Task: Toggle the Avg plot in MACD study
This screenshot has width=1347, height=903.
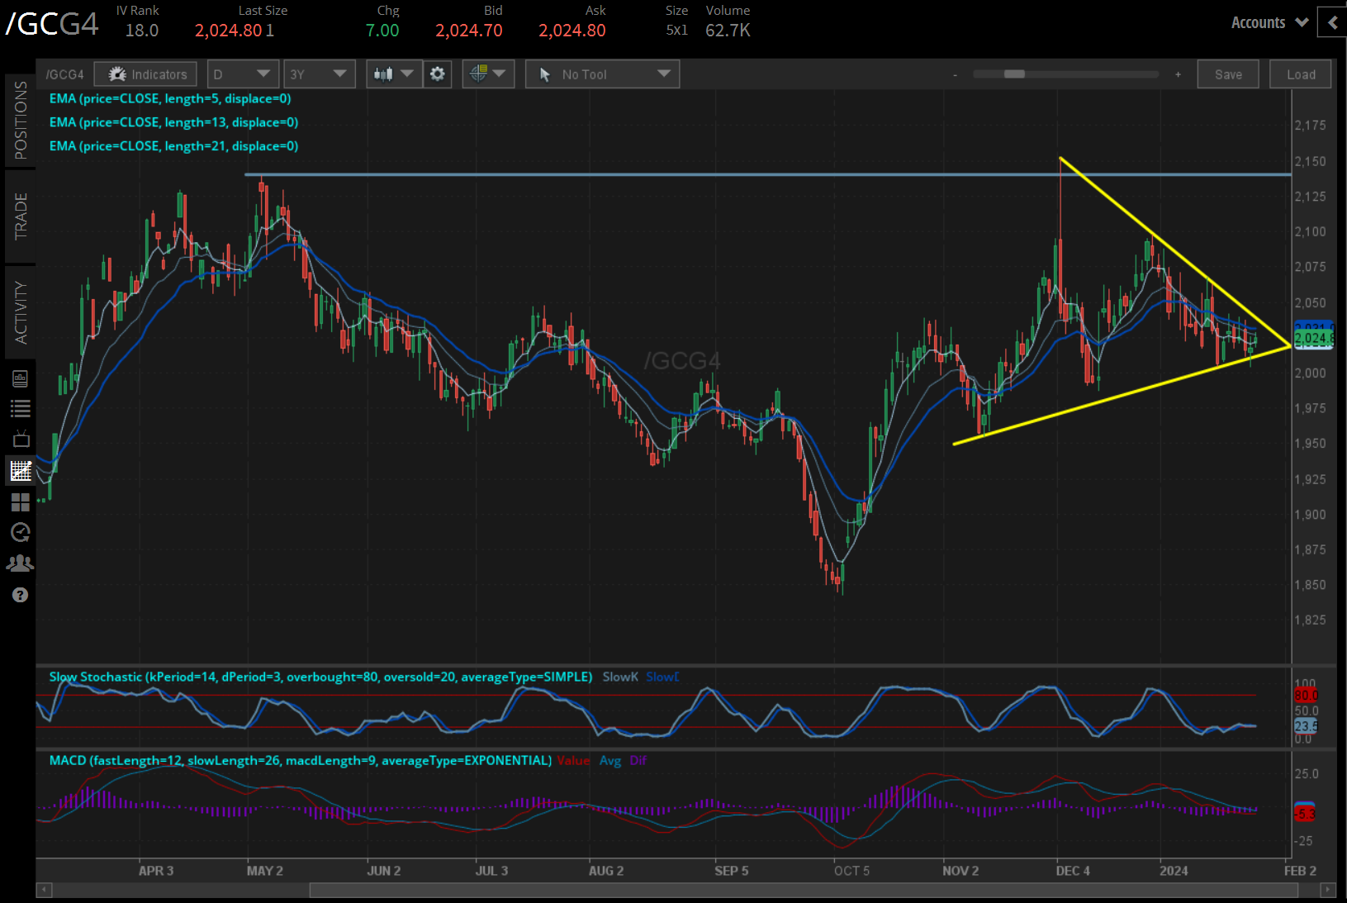Action: (610, 760)
